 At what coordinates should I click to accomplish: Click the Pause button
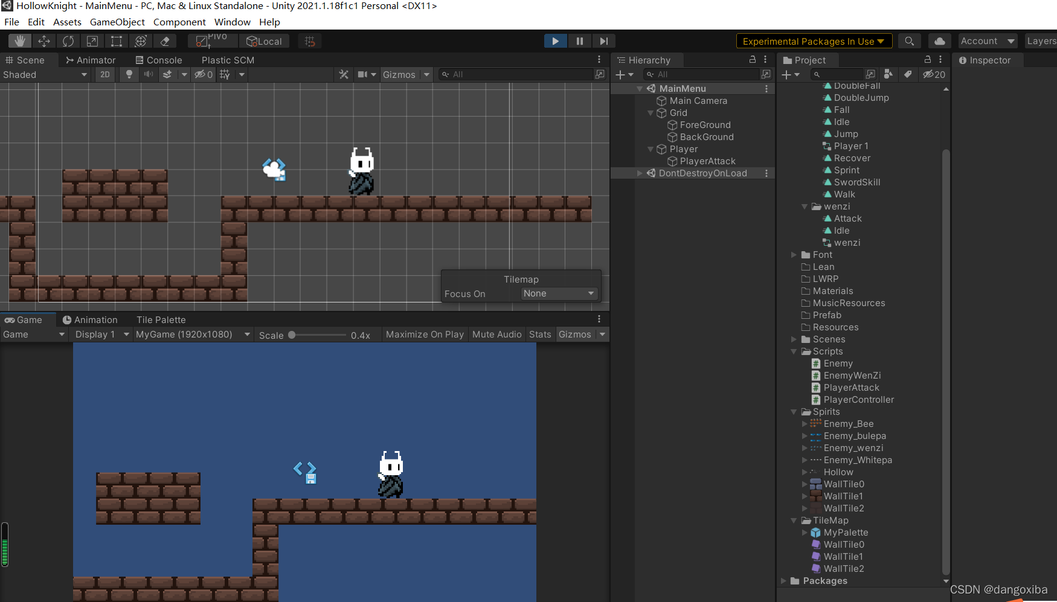(x=580, y=41)
